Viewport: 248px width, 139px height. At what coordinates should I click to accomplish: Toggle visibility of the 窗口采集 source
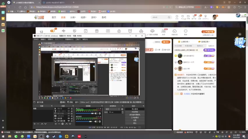tap(69, 113)
